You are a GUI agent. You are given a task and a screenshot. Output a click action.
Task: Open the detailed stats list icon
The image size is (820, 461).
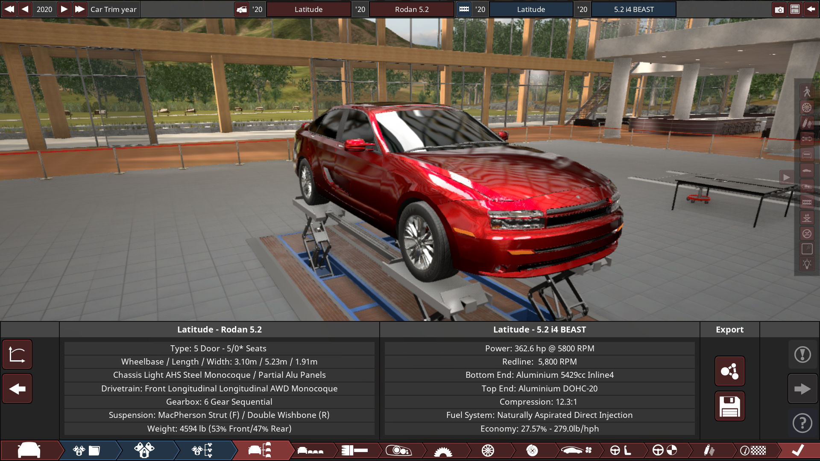point(795,9)
